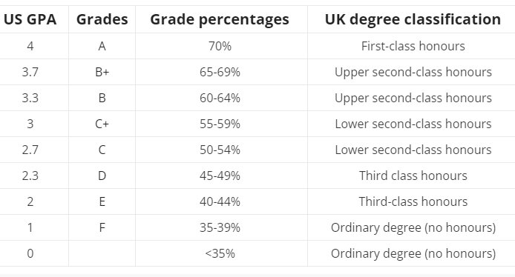Click the Grades column header

(x=102, y=19)
